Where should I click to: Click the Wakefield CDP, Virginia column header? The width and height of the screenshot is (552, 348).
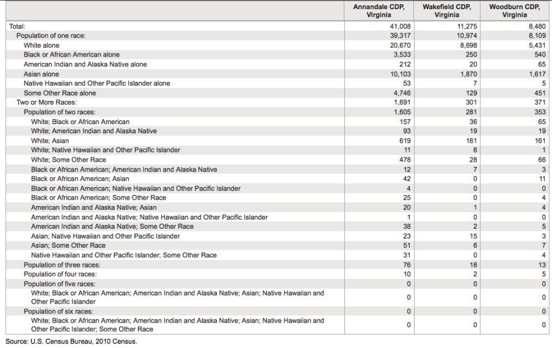[446, 11]
